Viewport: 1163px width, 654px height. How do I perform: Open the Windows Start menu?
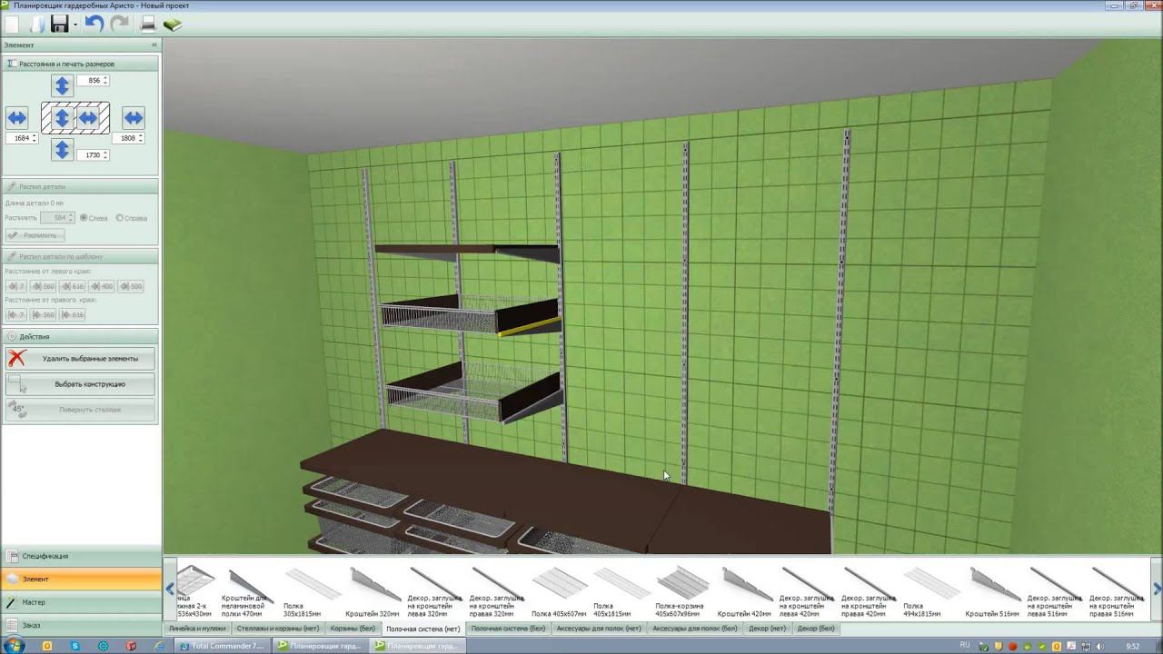[x=14, y=646]
